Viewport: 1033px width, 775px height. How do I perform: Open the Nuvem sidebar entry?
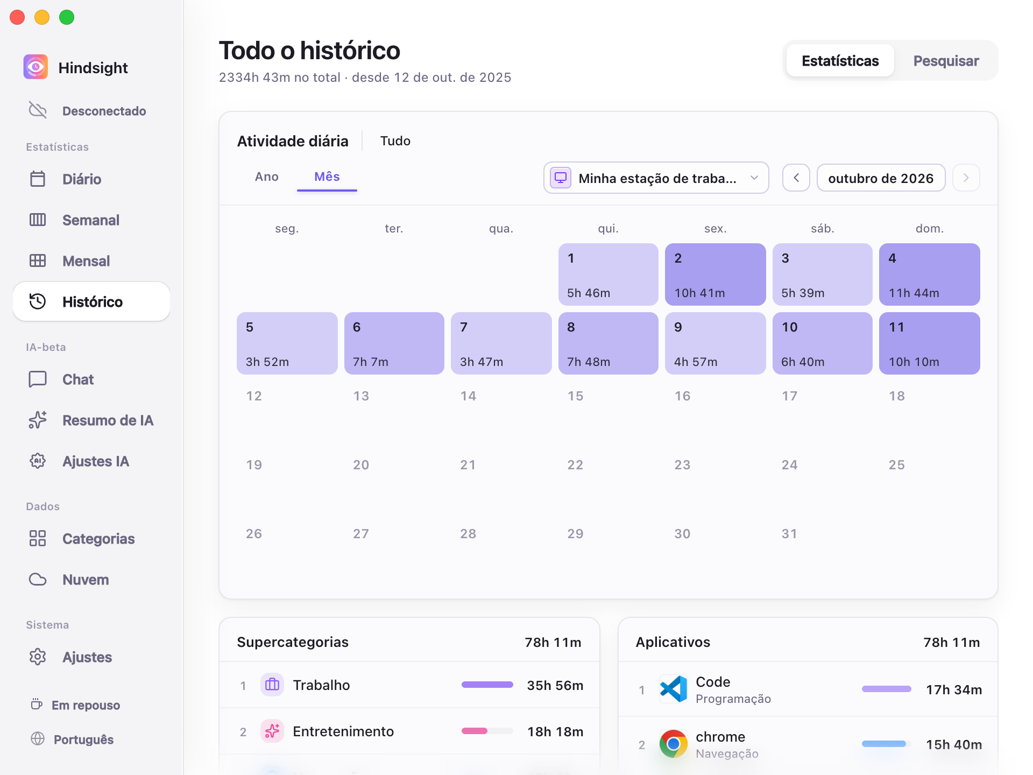[91, 579]
